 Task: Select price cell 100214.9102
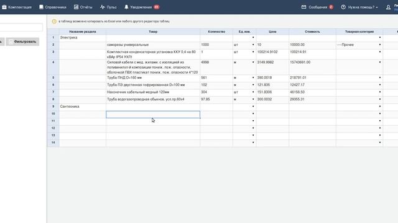click(x=272, y=55)
